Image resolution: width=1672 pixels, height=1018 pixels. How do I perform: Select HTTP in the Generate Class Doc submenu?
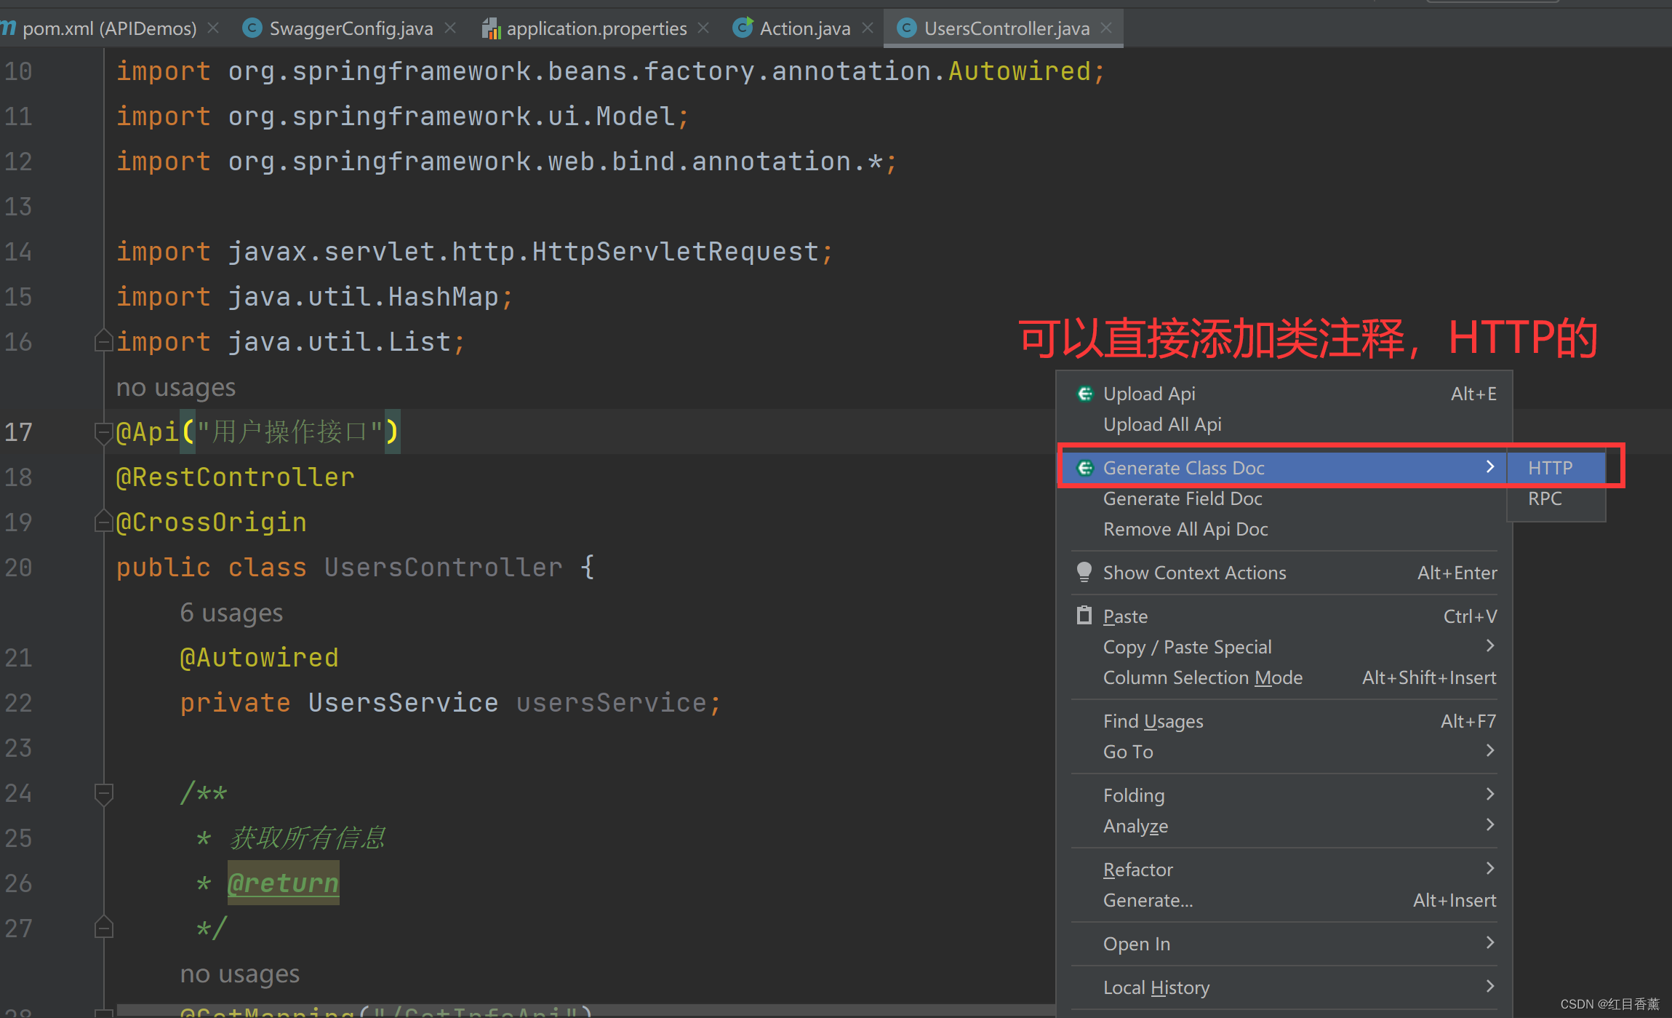click(1550, 468)
